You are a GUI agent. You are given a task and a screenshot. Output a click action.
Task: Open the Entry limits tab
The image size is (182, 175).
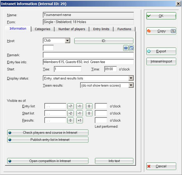(x=101, y=29)
